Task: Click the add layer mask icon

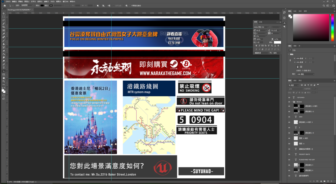Action: [317, 181]
